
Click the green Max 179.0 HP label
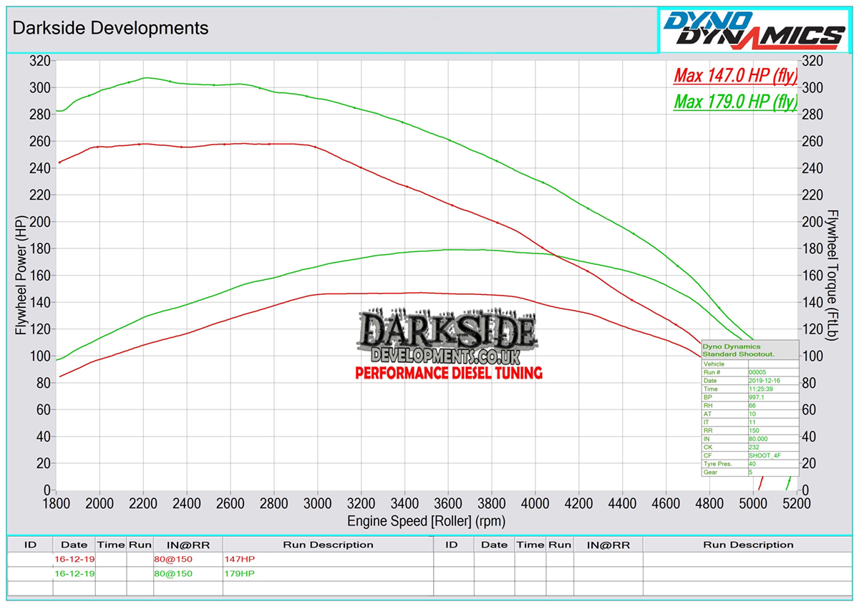(735, 102)
